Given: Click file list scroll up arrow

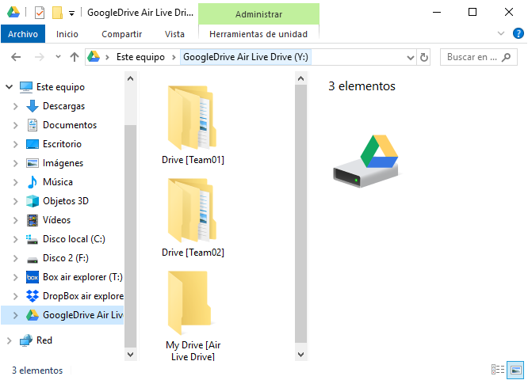Looking at the screenshot, I should click(x=300, y=78).
